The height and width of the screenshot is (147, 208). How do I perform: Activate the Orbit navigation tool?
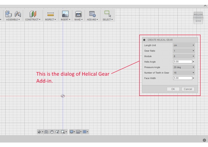39,132
